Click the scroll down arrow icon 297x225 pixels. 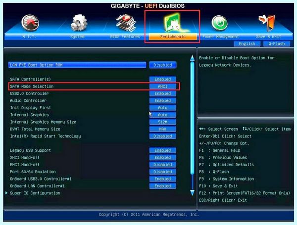[x=192, y=193]
